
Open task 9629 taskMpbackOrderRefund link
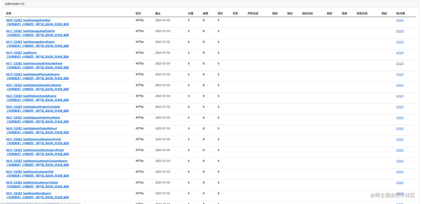tap(31, 129)
